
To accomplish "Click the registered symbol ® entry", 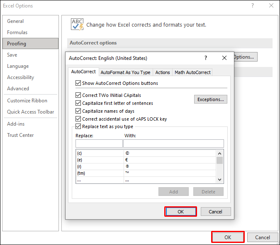I will coord(127,166).
